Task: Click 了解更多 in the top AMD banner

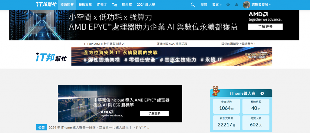Action: (x=265, y=27)
